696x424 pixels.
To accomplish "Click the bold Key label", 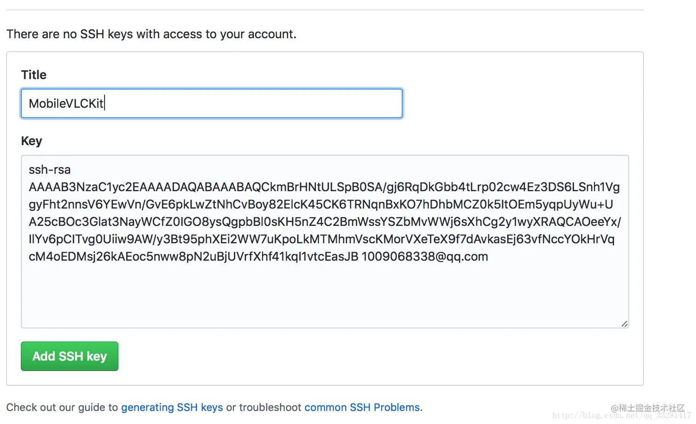I will point(31,141).
